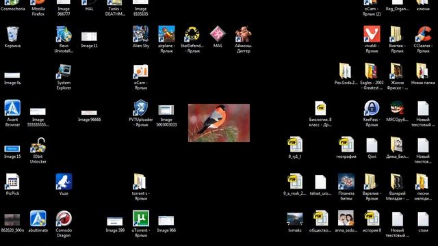Viewport: 438px width, 246px height.
Task: Open the Корзина recycle bin
Action: tap(12, 34)
